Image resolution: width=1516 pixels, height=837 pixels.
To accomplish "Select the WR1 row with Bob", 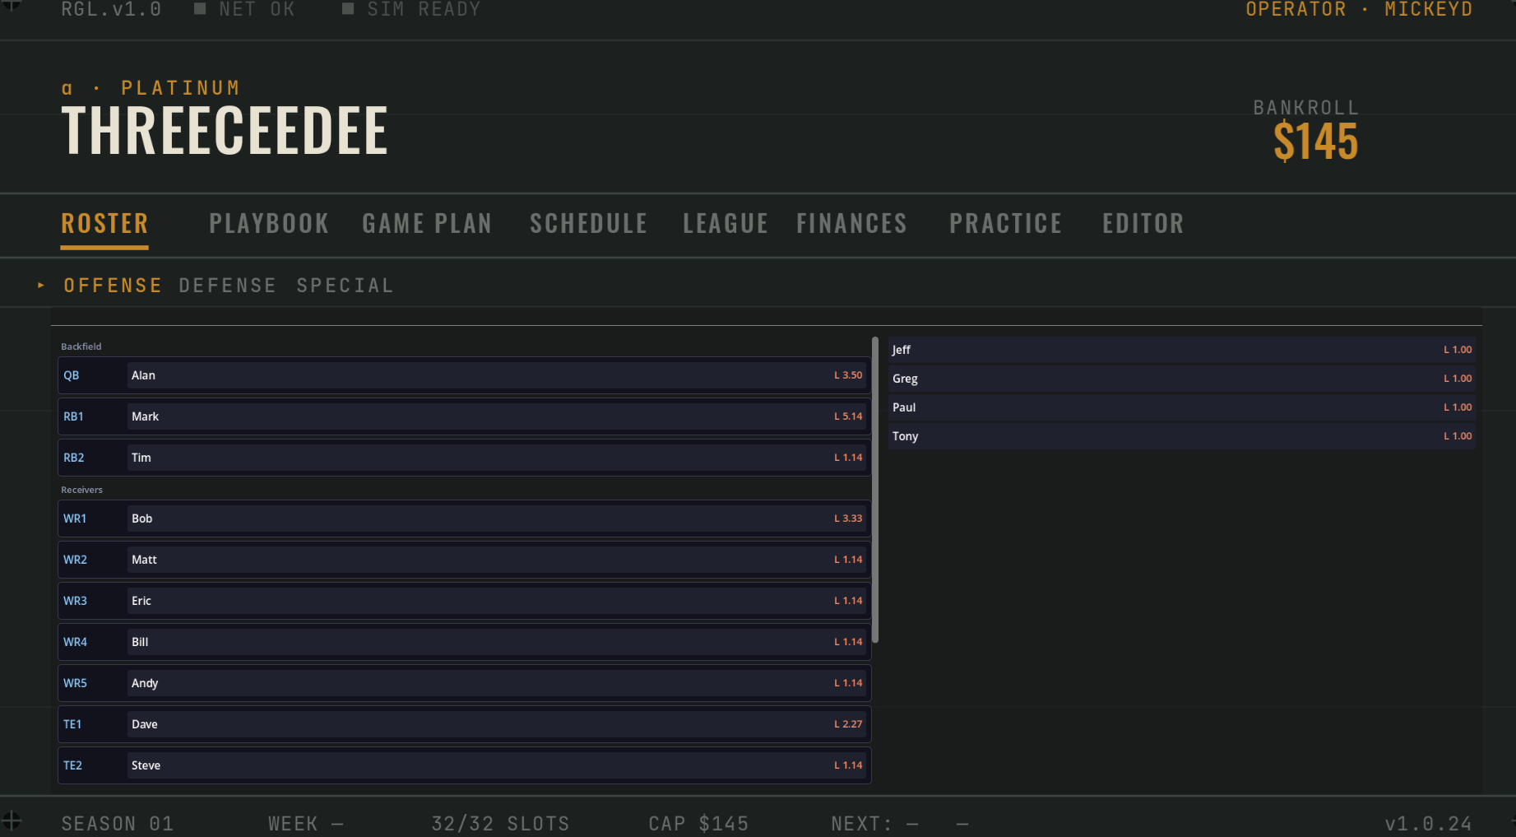I will pos(464,518).
